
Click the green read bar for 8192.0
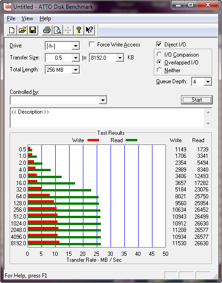[x=64, y=244]
